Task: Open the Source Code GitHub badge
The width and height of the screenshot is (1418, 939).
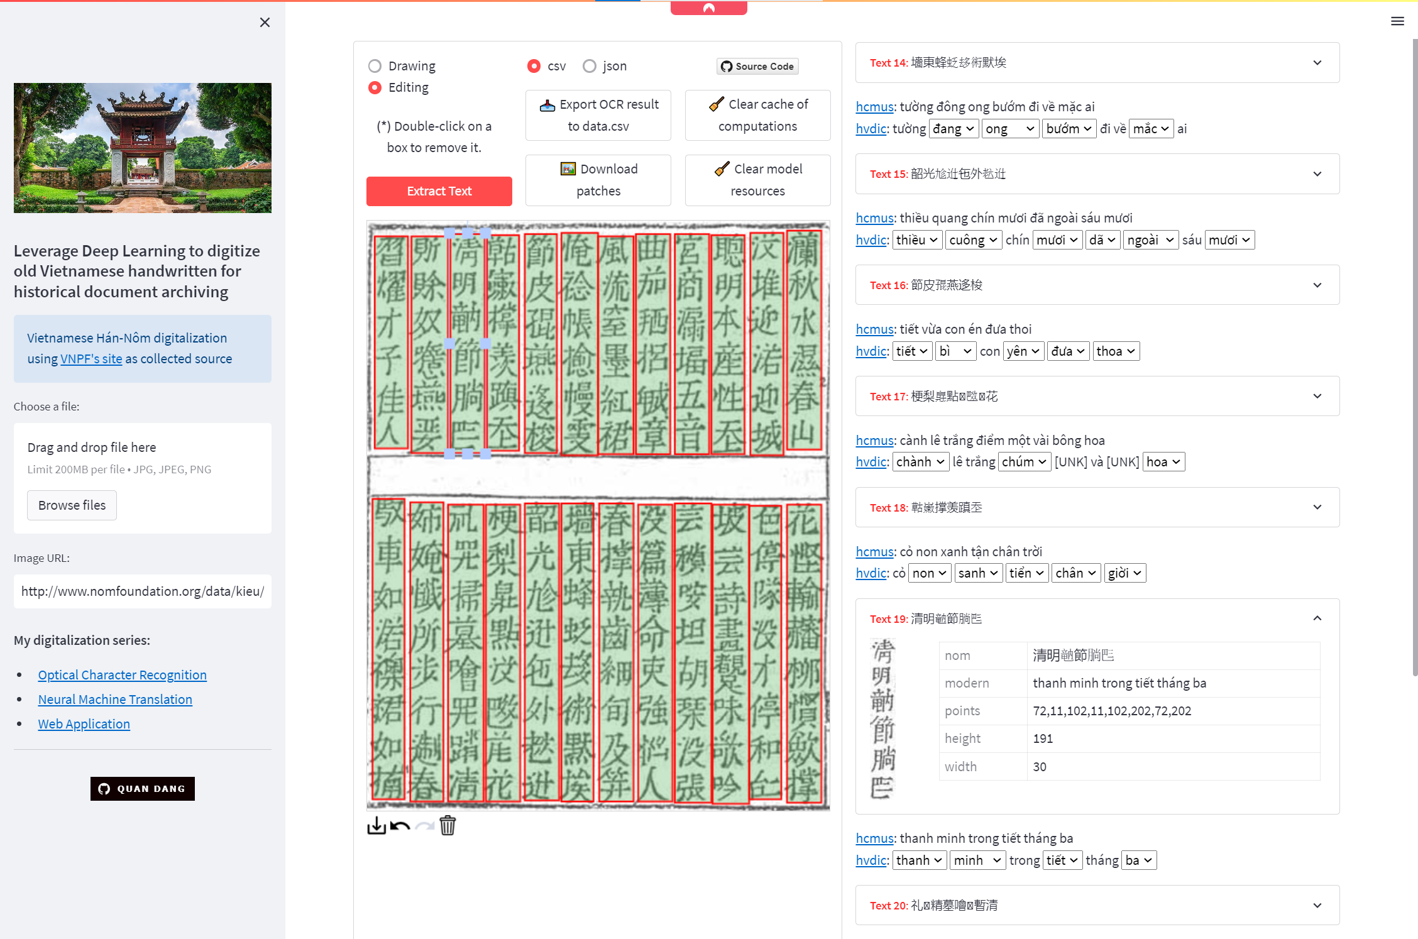Action: click(x=757, y=66)
